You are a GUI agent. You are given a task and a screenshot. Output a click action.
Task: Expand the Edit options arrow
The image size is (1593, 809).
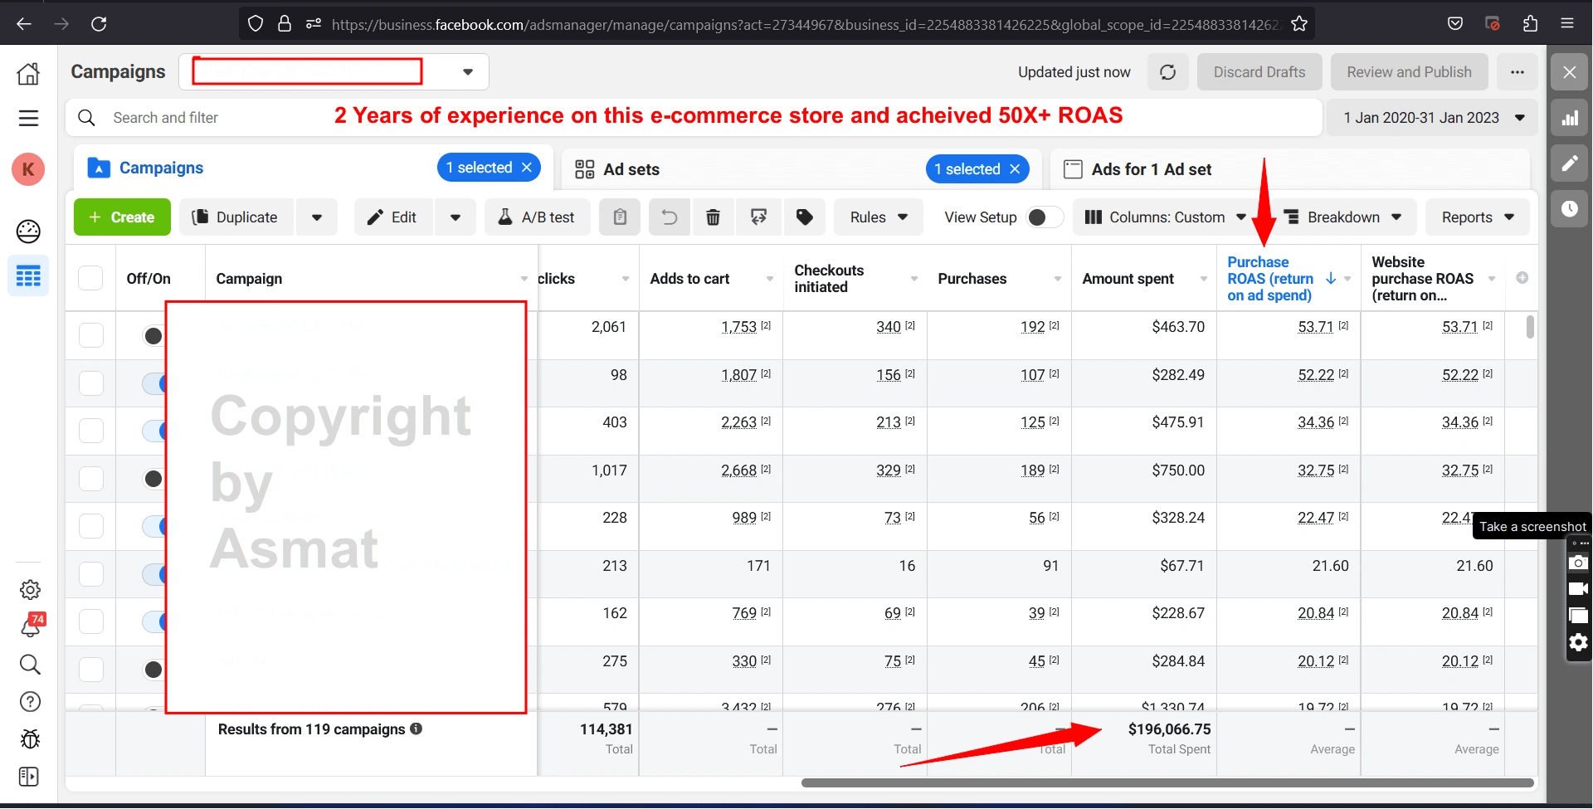[x=455, y=217]
